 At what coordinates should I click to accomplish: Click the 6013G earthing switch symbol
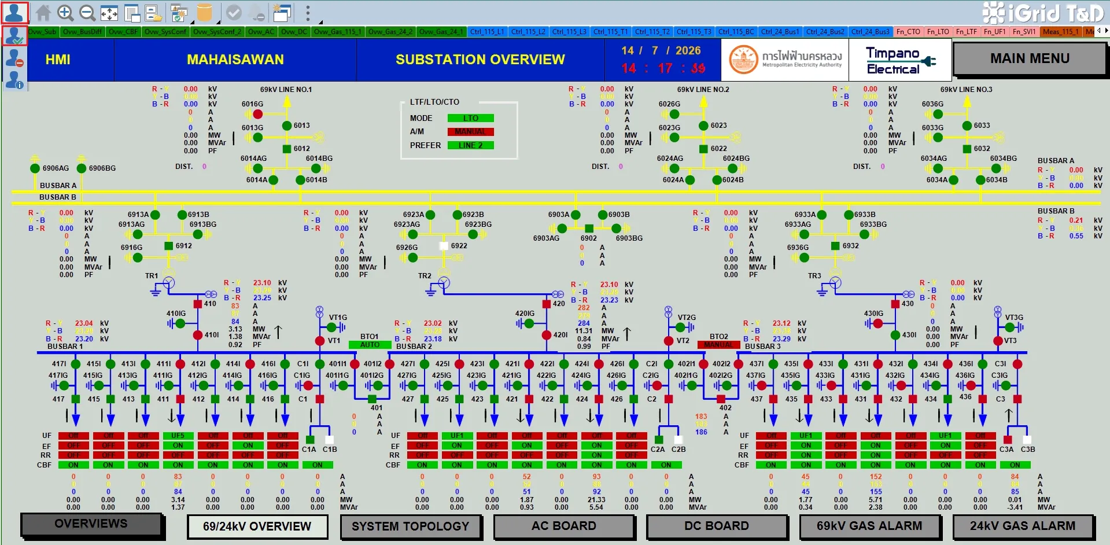[258, 138]
